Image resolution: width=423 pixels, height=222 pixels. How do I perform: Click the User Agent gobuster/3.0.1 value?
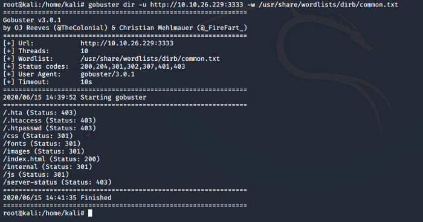(108, 74)
